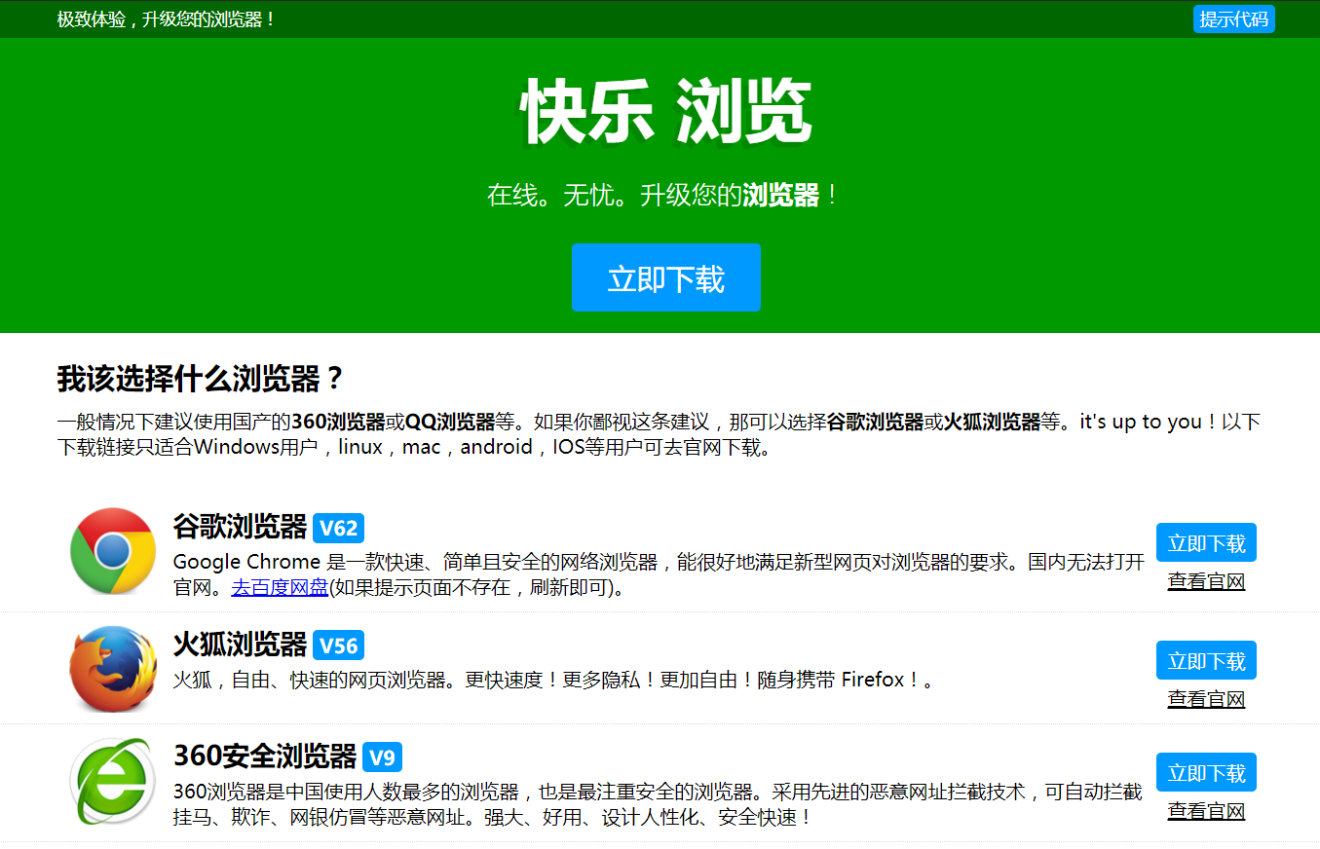Click the 360安全浏览器 title text
Image resolution: width=1320 pixels, height=849 pixels.
tap(265, 757)
